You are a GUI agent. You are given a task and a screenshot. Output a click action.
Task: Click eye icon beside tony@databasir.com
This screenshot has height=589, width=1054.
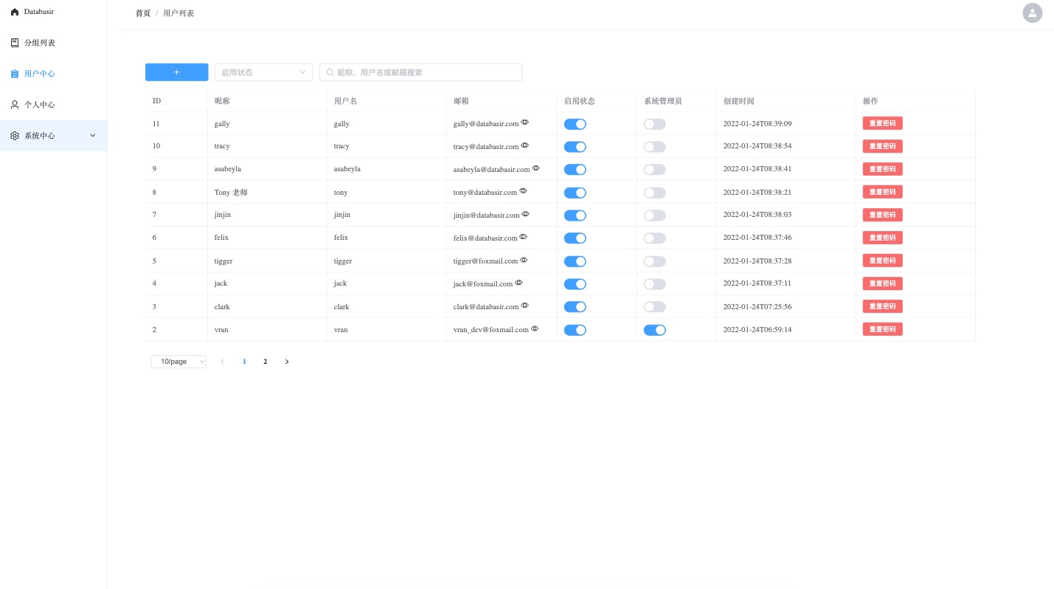click(523, 190)
